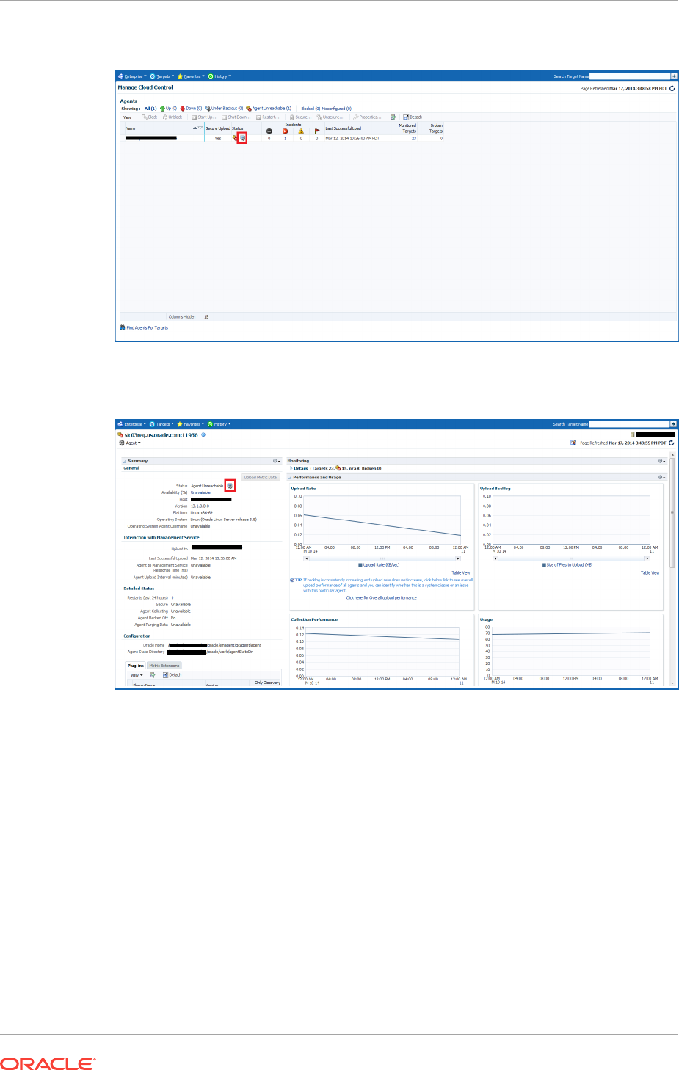Open Agent dropdown menu under agent name
The image size is (679, 1070).
click(129, 443)
